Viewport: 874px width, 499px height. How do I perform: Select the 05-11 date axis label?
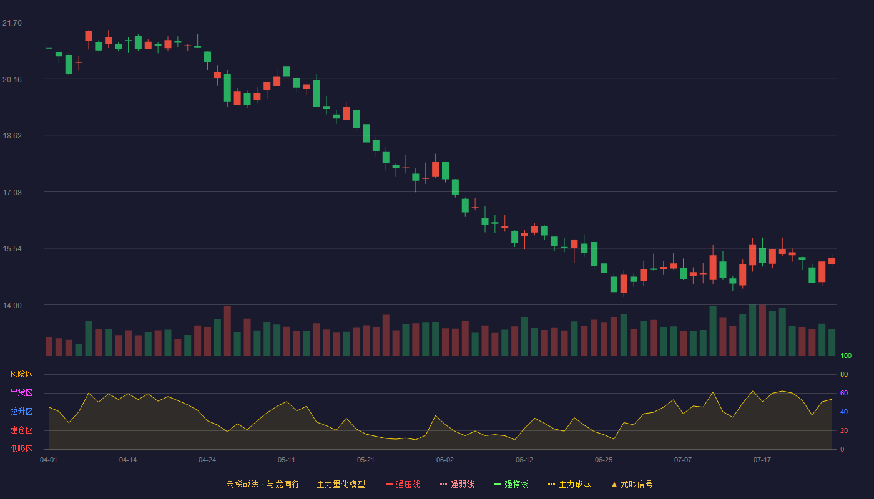click(x=287, y=460)
